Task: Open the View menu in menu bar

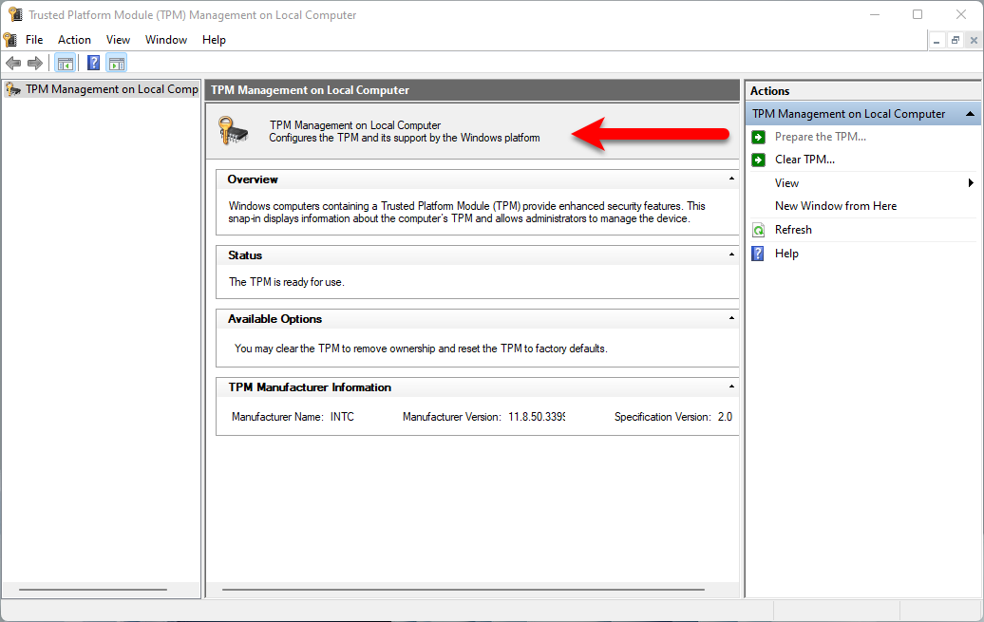Action: coord(118,40)
